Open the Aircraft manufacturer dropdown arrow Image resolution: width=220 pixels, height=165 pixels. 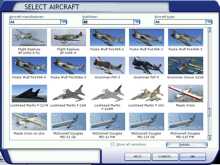(64, 22)
